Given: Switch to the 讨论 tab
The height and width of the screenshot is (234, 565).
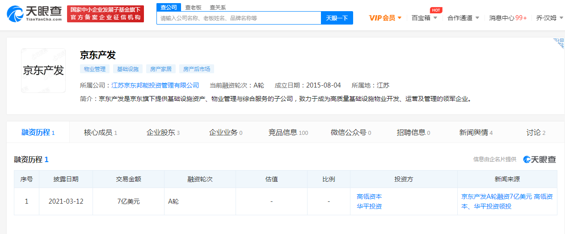Looking at the screenshot, I should pyautogui.click(x=536, y=132).
